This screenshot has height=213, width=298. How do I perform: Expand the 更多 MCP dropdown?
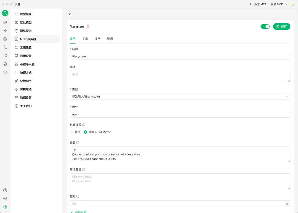(x=279, y=4)
